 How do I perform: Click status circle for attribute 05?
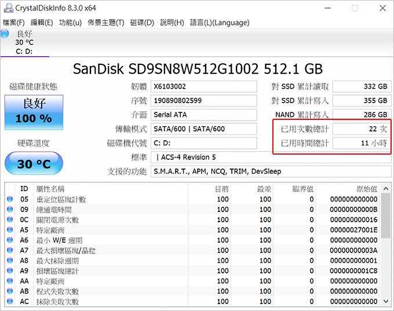pos(10,199)
